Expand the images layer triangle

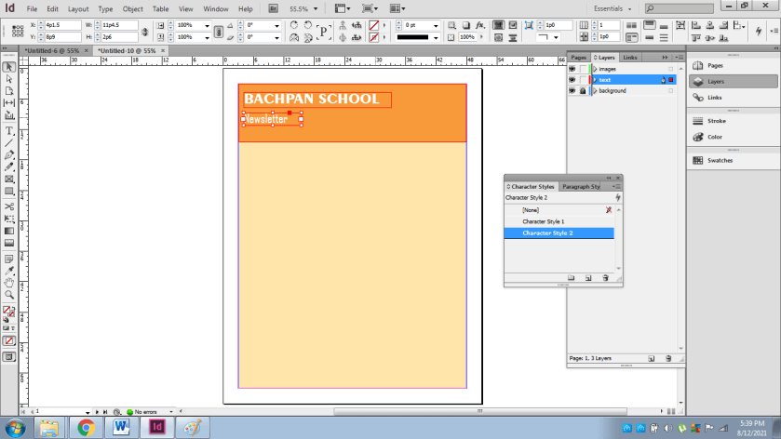[x=594, y=69]
